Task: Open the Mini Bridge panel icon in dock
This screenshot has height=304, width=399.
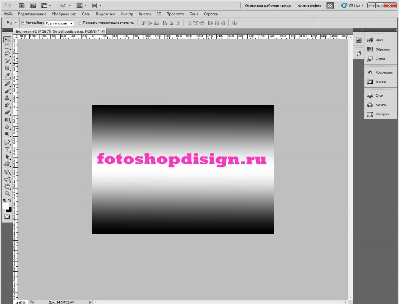Action: [358, 40]
